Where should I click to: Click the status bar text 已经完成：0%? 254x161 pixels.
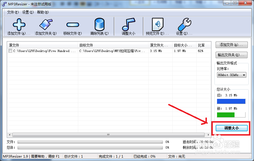tap(144, 156)
